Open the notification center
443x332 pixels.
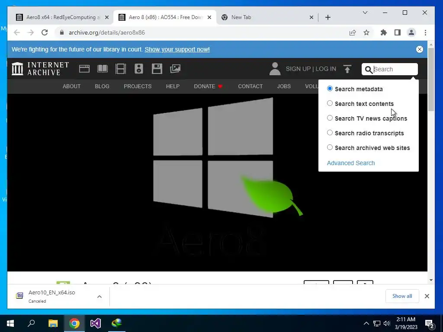pos(430,324)
